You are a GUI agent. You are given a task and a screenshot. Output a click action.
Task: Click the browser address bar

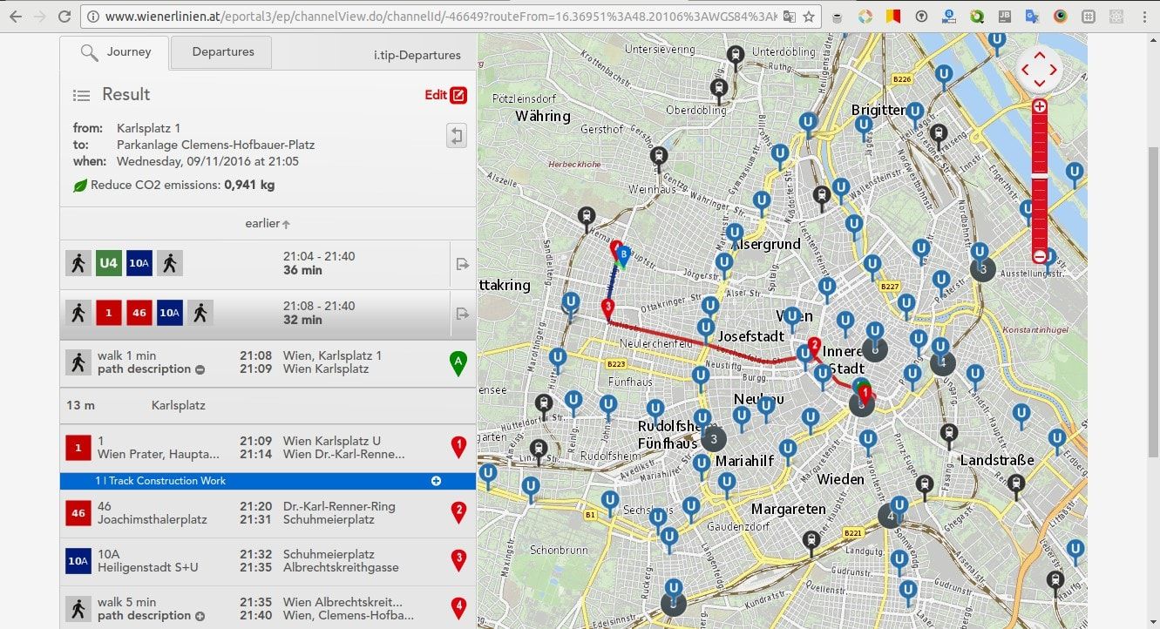tap(436, 17)
